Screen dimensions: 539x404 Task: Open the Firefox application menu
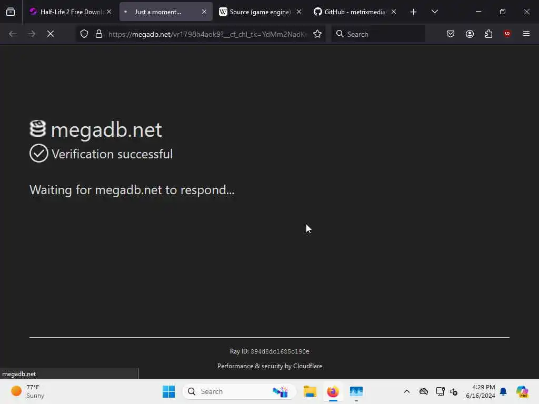(x=526, y=34)
